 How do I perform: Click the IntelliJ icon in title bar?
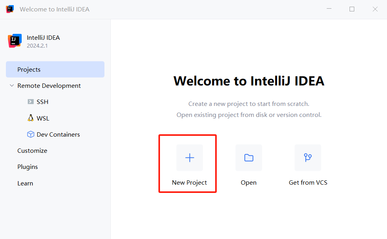[x=10, y=9]
